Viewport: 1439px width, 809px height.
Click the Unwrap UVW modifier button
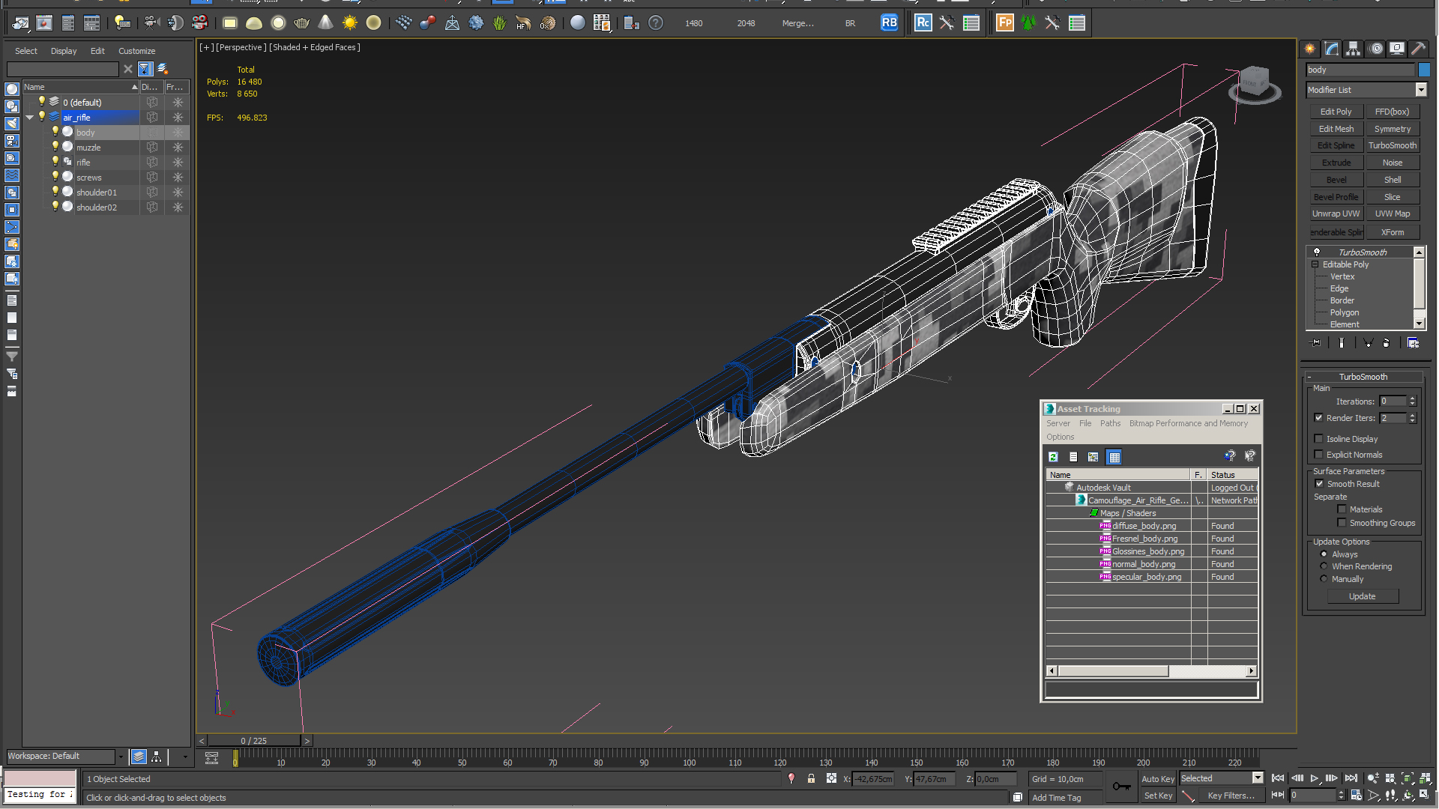click(1336, 213)
